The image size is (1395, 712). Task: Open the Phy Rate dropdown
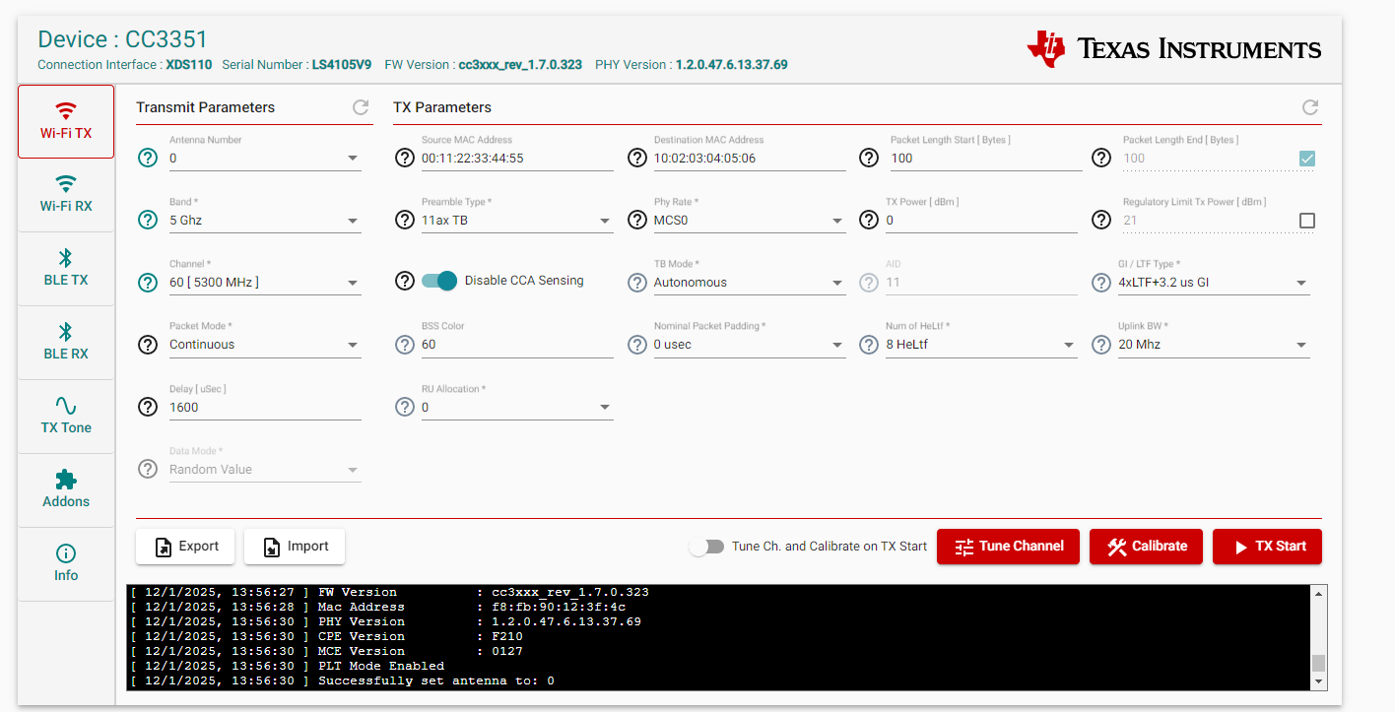[750, 220]
